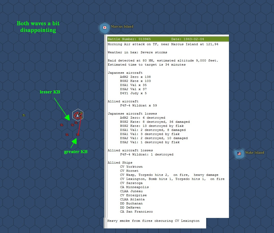Select the Wake Island US flag base icon
Viewport: 274px width, 233px height.
click(239, 153)
